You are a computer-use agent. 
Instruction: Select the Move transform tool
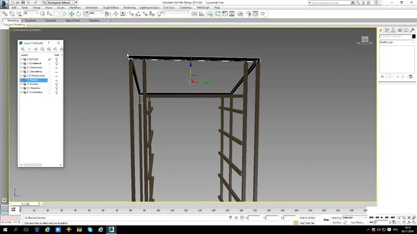[x=71, y=14]
